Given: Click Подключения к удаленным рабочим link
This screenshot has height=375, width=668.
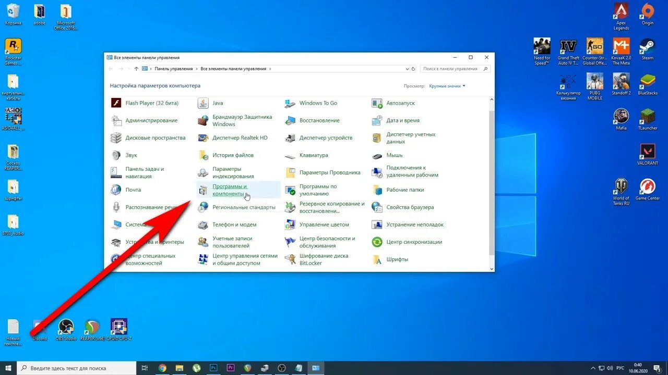Looking at the screenshot, I should coord(412,171).
